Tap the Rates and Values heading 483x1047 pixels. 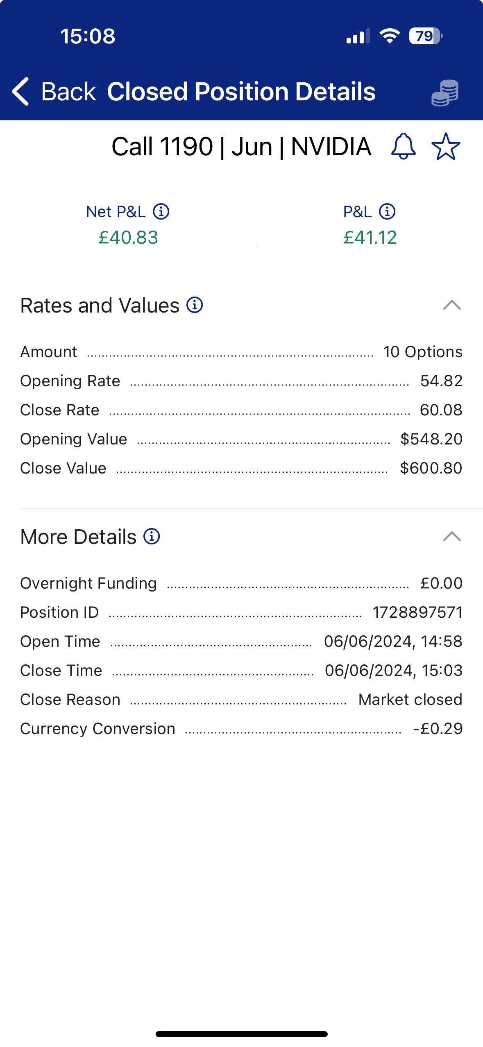[x=100, y=306]
